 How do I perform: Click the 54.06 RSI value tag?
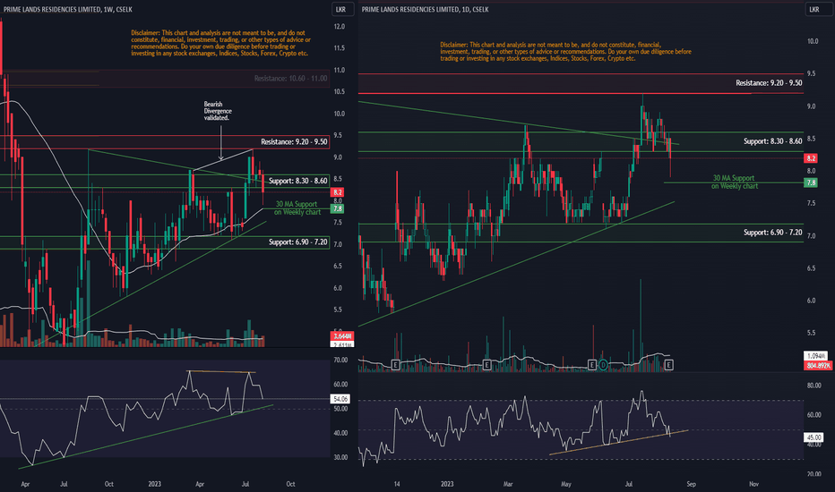pyautogui.click(x=340, y=398)
